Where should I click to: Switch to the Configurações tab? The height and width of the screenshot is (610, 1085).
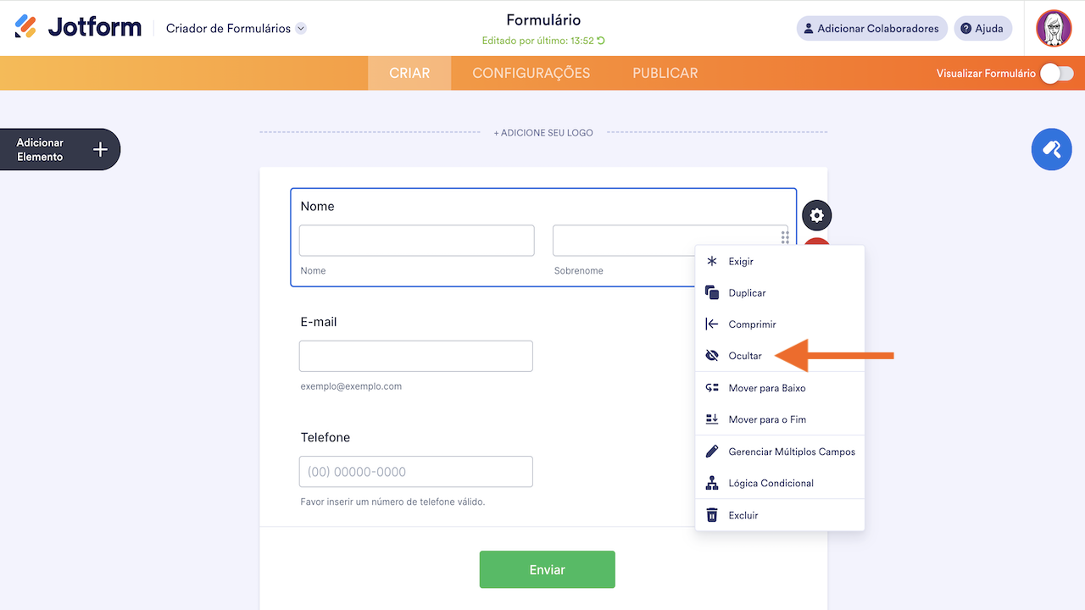coord(531,73)
